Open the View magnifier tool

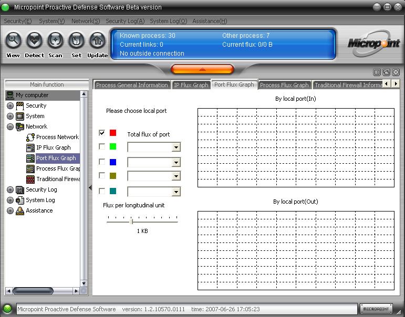coord(13,40)
